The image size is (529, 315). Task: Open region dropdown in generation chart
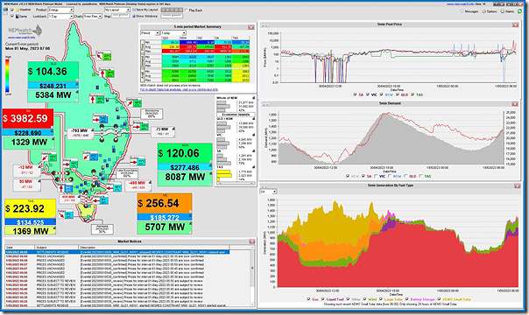pos(269,192)
